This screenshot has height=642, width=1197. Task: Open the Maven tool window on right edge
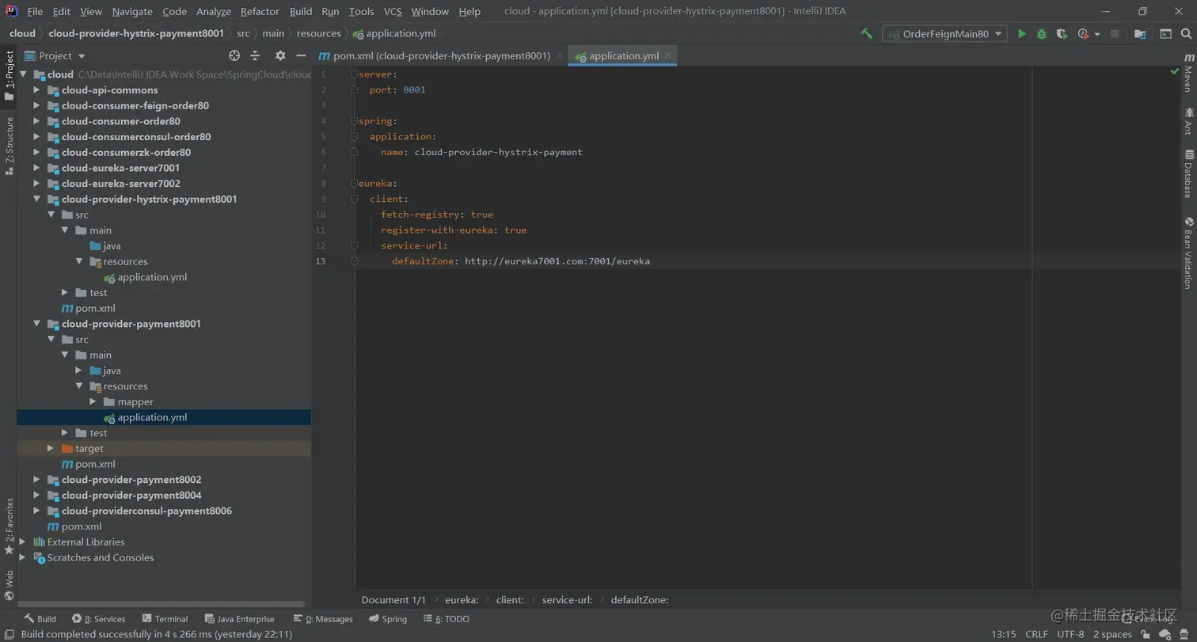coord(1188,74)
